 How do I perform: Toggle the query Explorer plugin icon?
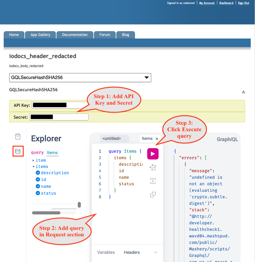pos(18,151)
